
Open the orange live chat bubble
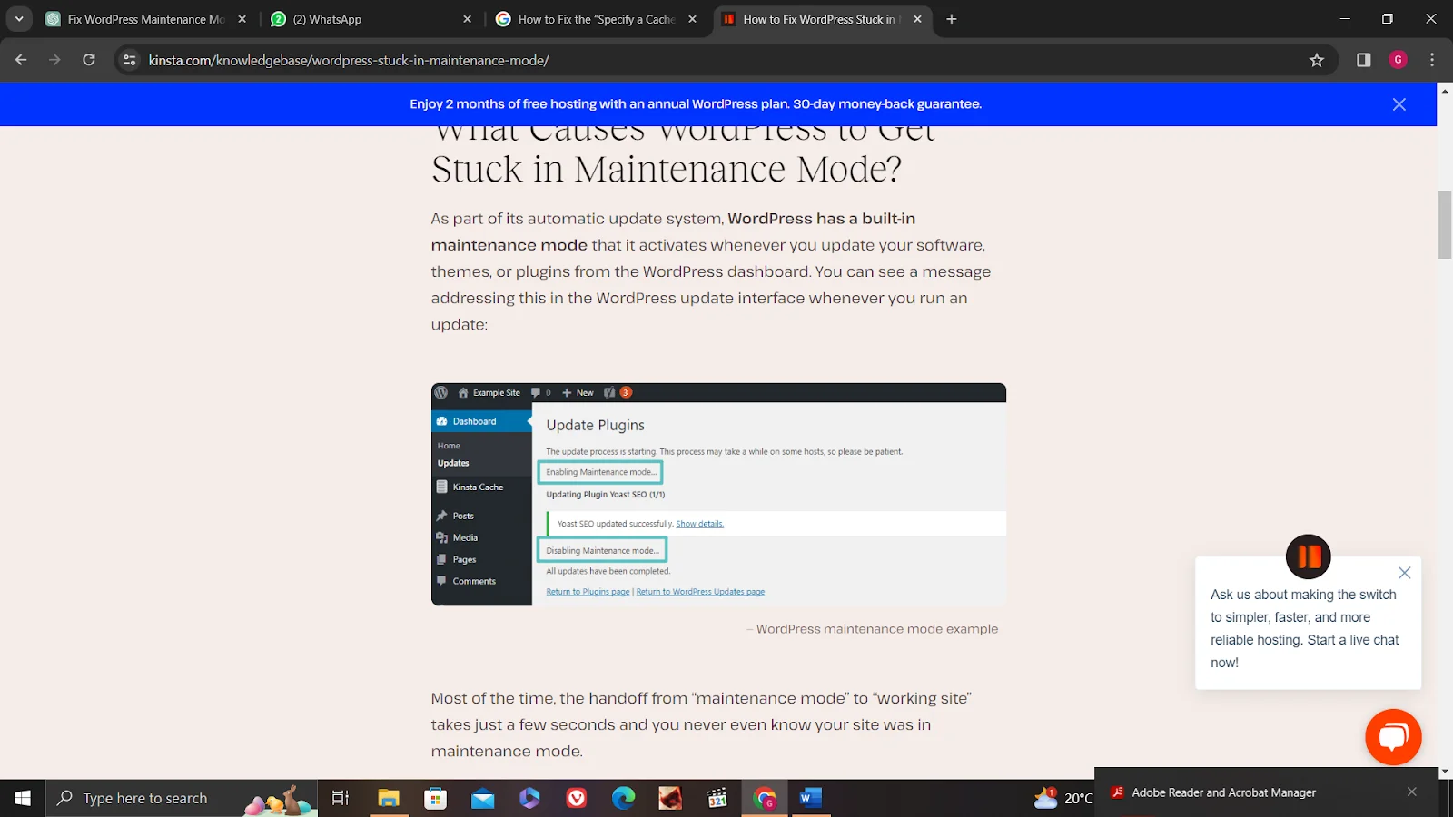(x=1393, y=737)
